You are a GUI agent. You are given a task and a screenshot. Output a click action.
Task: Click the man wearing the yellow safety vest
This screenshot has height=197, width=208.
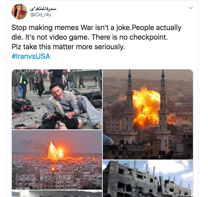(x=23, y=84)
